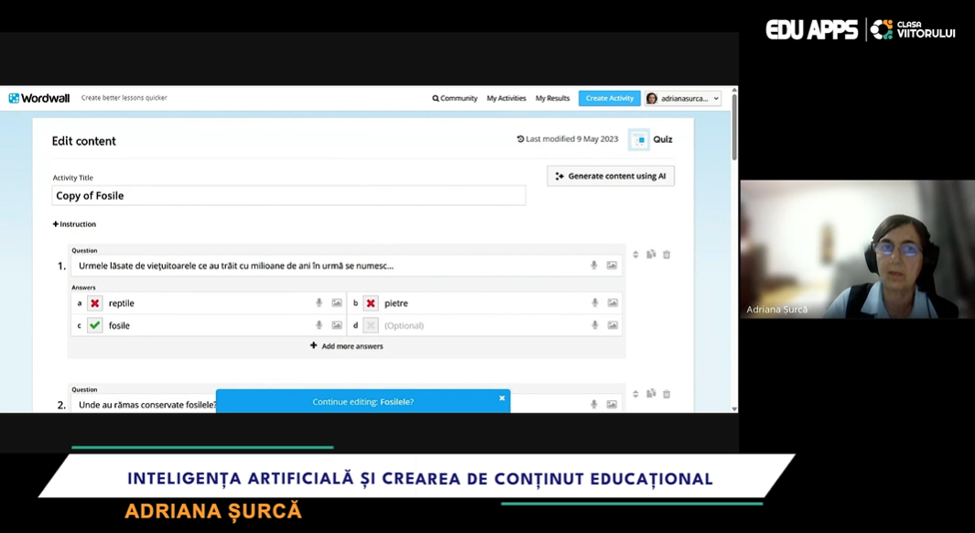This screenshot has height=533, width=975.
Task: Reorder question 1 with move arrows
Action: coord(635,255)
